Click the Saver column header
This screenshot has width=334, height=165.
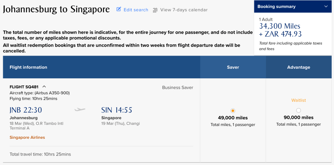tap(233, 67)
